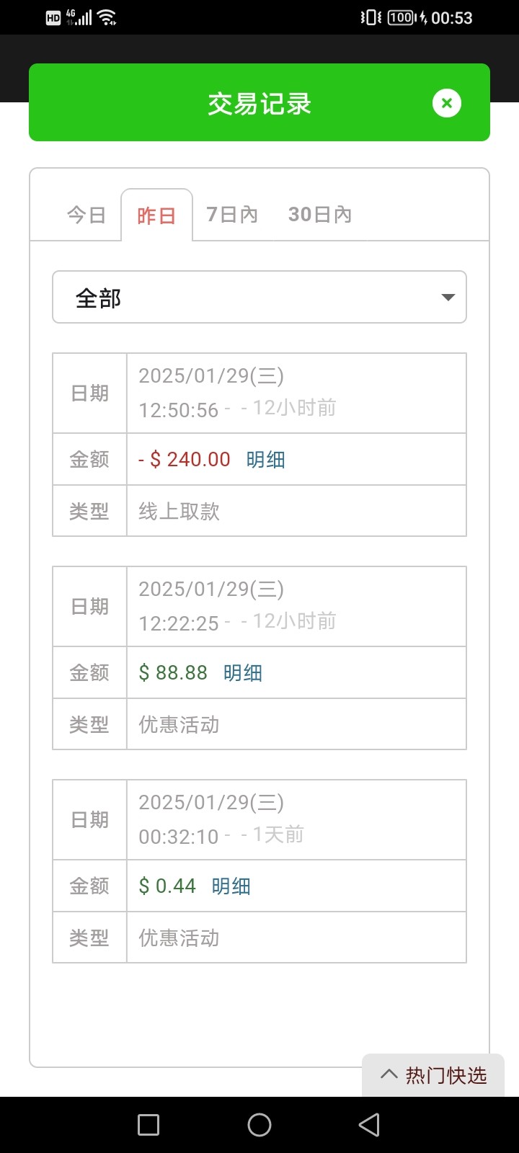This screenshot has height=1153, width=519.
Task: Tap the Wi-Fi status icon
Action: [x=107, y=18]
